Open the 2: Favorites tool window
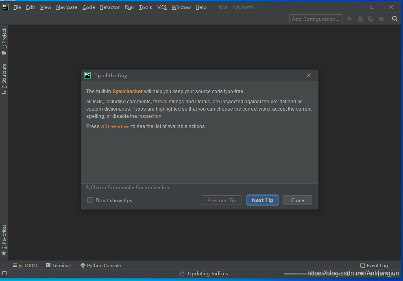403x281 pixels. pyautogui.click(x=4, y=240)
